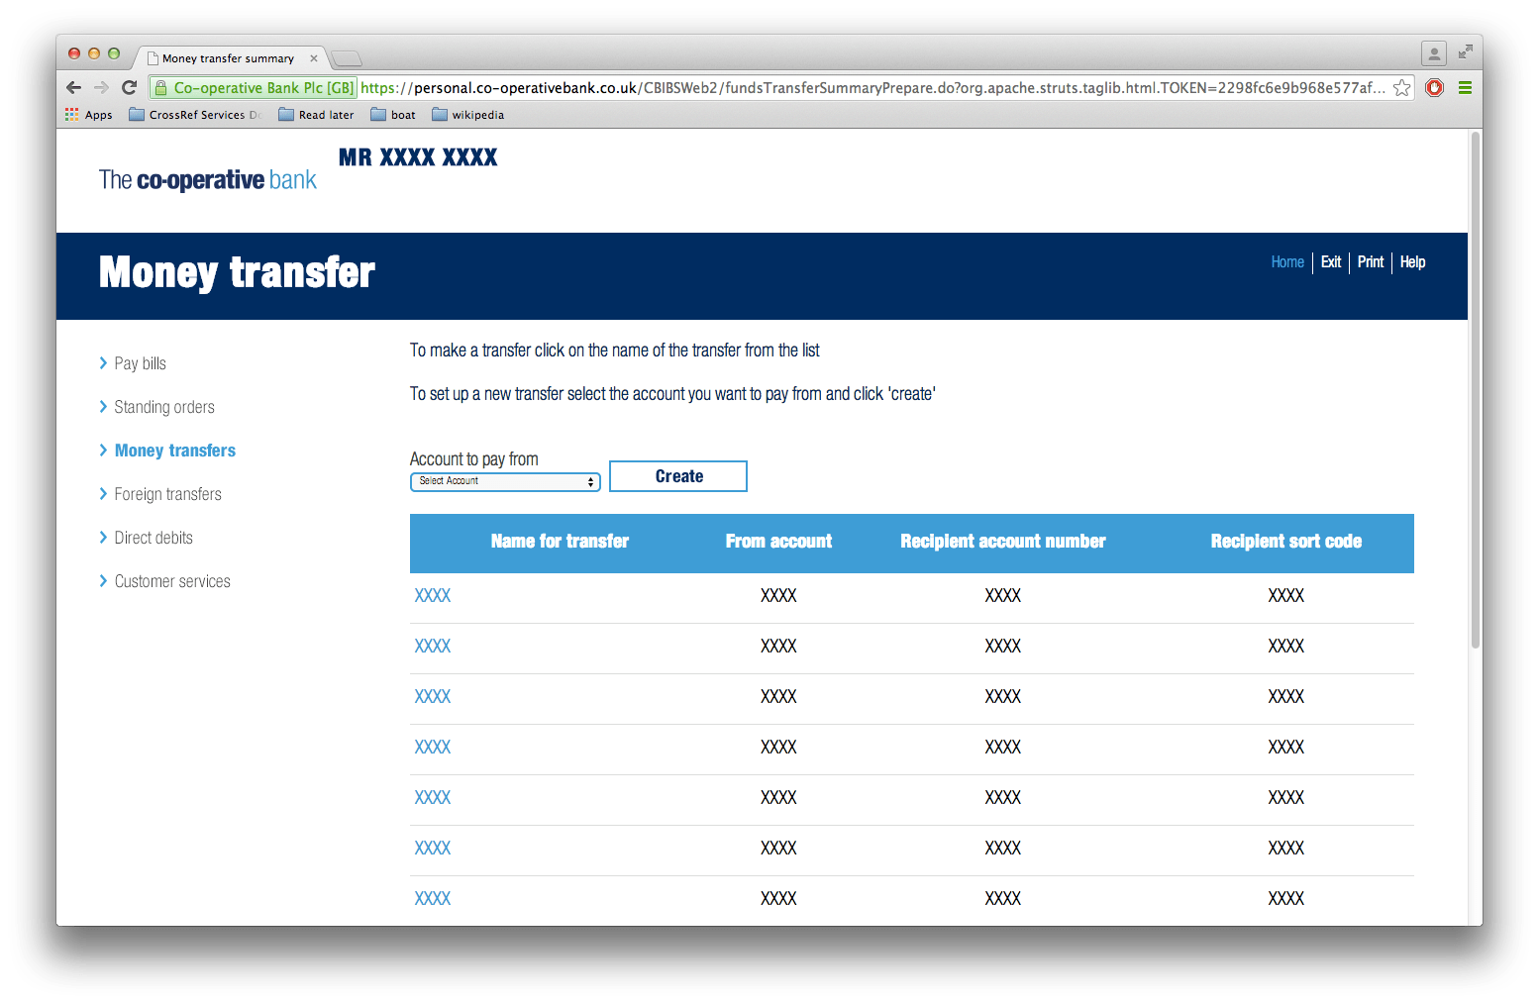The height and width of the screenshot is (1004, 1539).
Task: Open the Select Account dropdown
Action: point(505,481)
